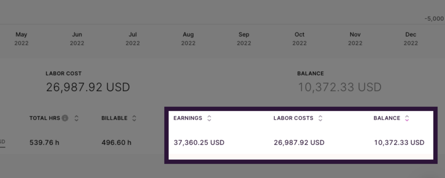The width and height of the screenshot is (445, 178).
Task: Click the 37,360.25 USD earnings value
Action: coord(199,142)
